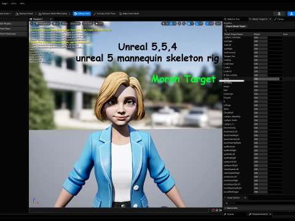Click the Asset Details search field
Screen dimensions: 295x221
pyautogui.click(x=259, y=203)
